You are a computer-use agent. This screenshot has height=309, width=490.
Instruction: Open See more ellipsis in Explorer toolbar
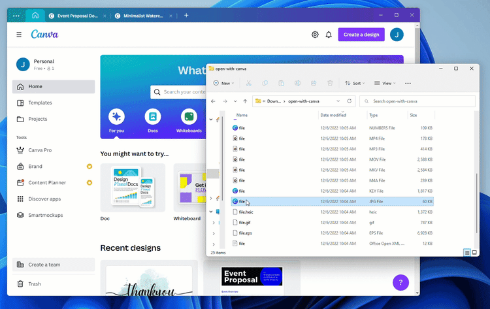click(408, 83)
